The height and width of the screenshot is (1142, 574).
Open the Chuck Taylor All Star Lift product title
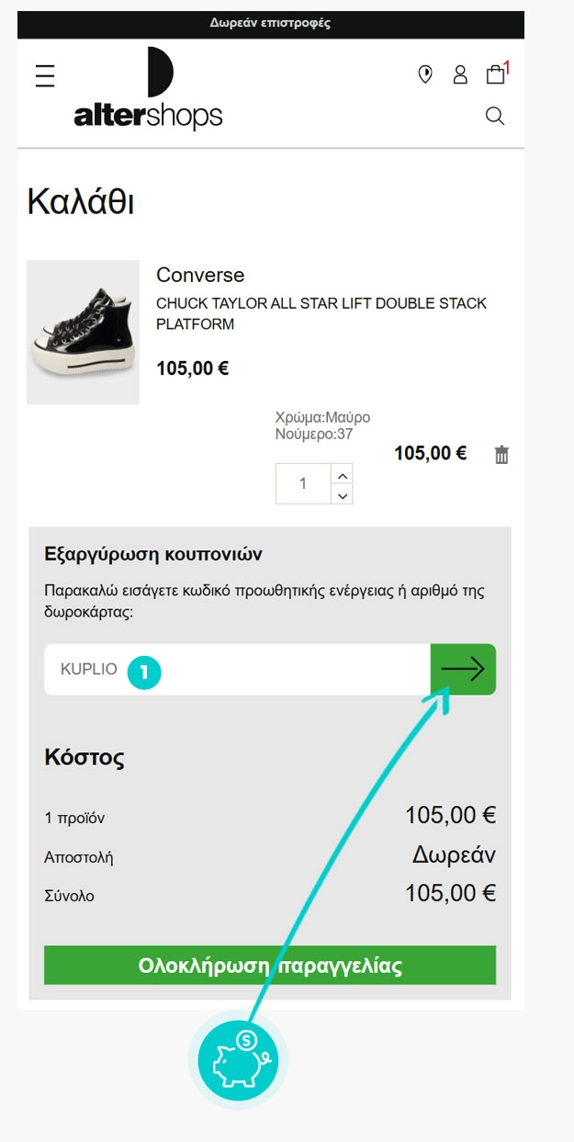click(321, 313)
